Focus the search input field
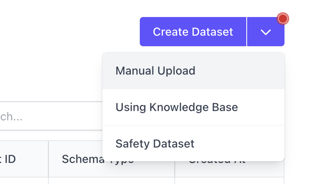This screenshot has width=317, height=184. point(51,116)
